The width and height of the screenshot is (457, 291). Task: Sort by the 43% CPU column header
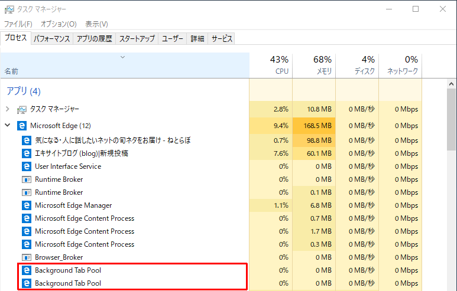point(271,66)
